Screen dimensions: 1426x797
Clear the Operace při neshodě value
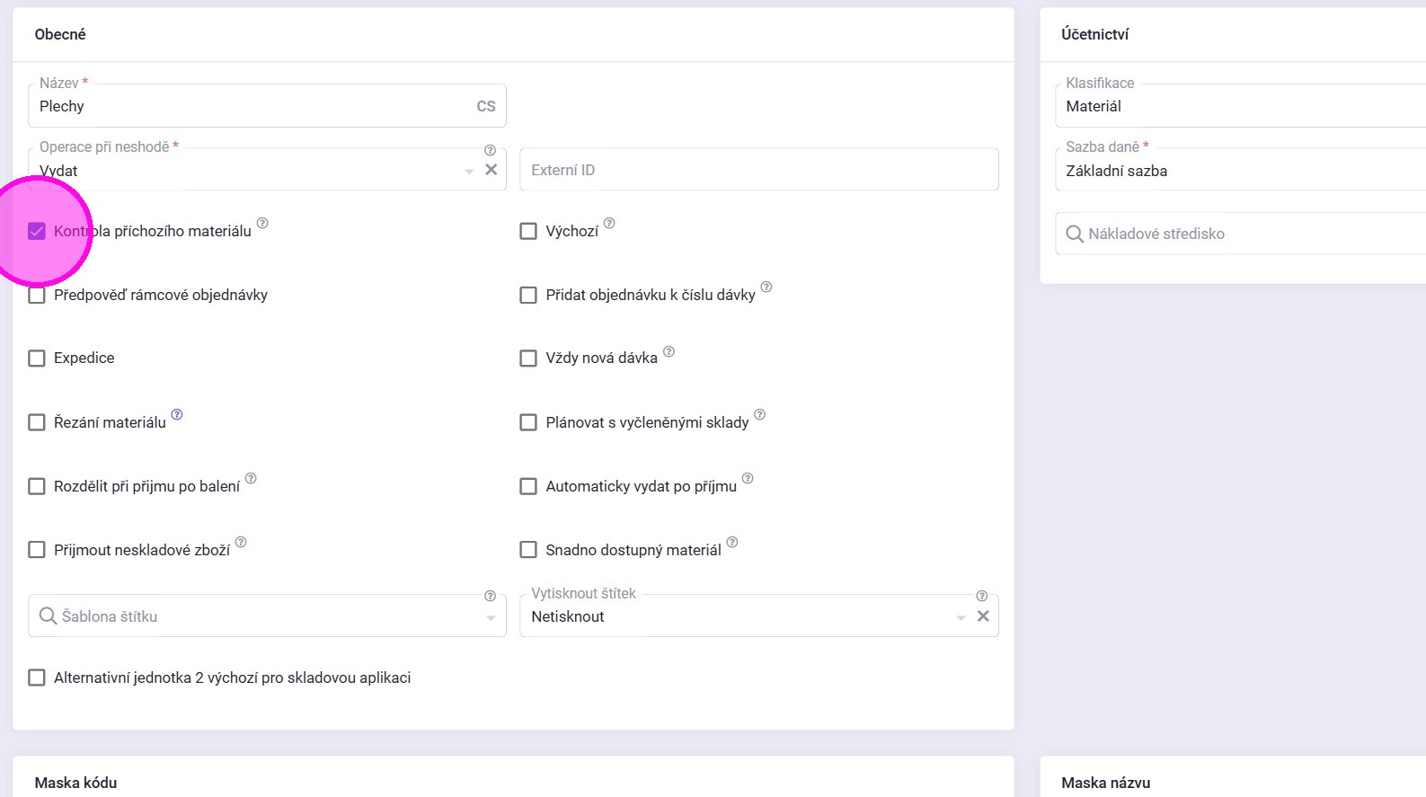pos(492,170)
